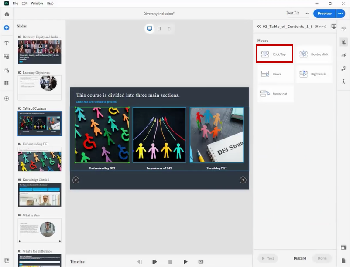Play the slide timeline

[x=185, y=262]
